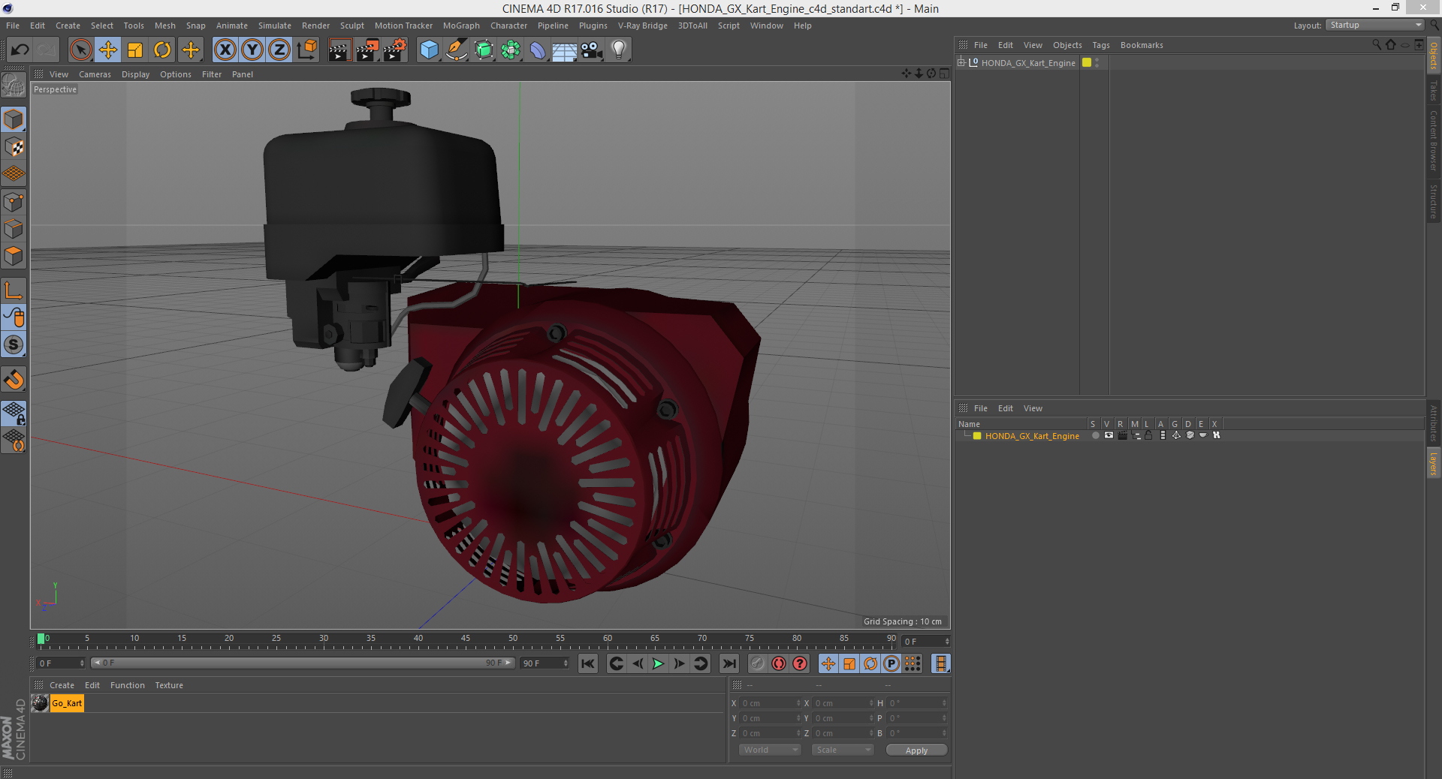1442x779 pixels.
Task: Open the timeline dope sheet button
Action: (941, 663)
